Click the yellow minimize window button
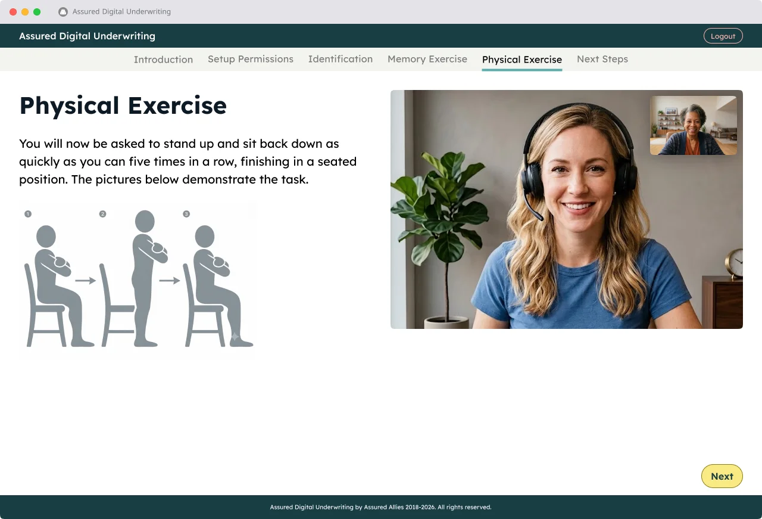The width and height of the screenshot is (762, 519). pyautogui.click(x=25, y=12)
